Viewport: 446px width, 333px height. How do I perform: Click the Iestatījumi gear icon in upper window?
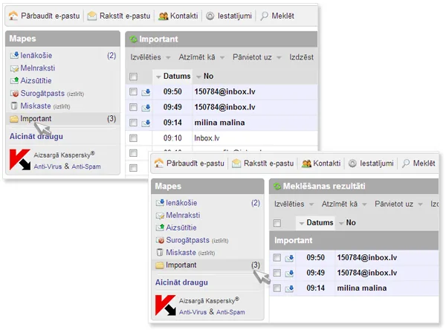point(210,16)
